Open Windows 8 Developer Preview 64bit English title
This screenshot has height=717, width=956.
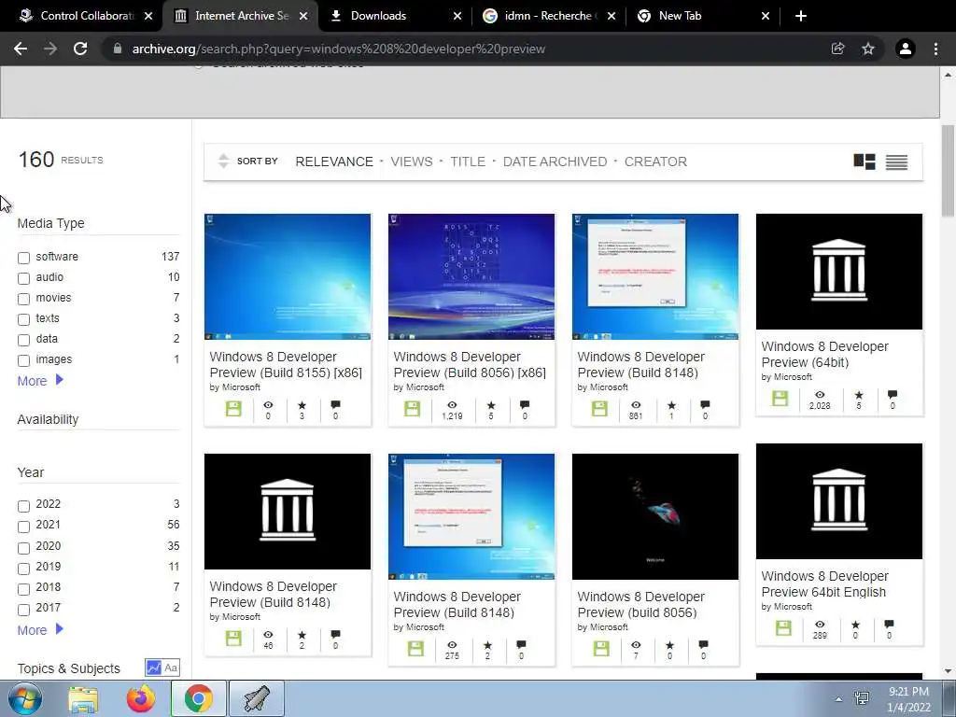[824, 584]
